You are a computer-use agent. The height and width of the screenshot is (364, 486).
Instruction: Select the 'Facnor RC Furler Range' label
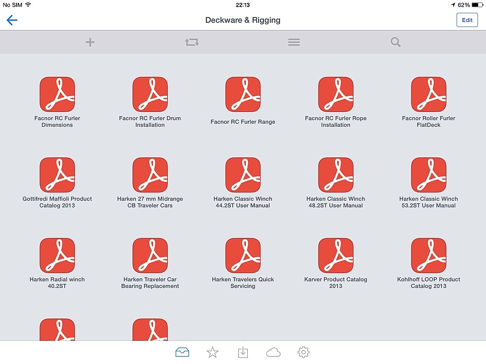click(x=243, y=122)
